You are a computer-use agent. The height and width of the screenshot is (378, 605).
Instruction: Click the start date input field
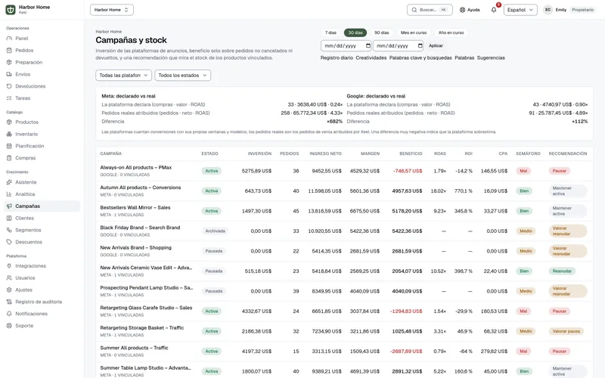tap(346, 45)
